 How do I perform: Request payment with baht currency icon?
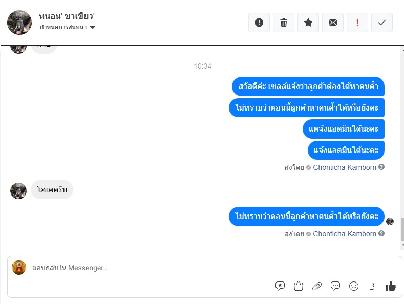372,286
